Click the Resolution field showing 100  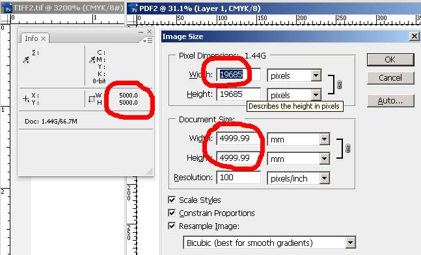238,178
